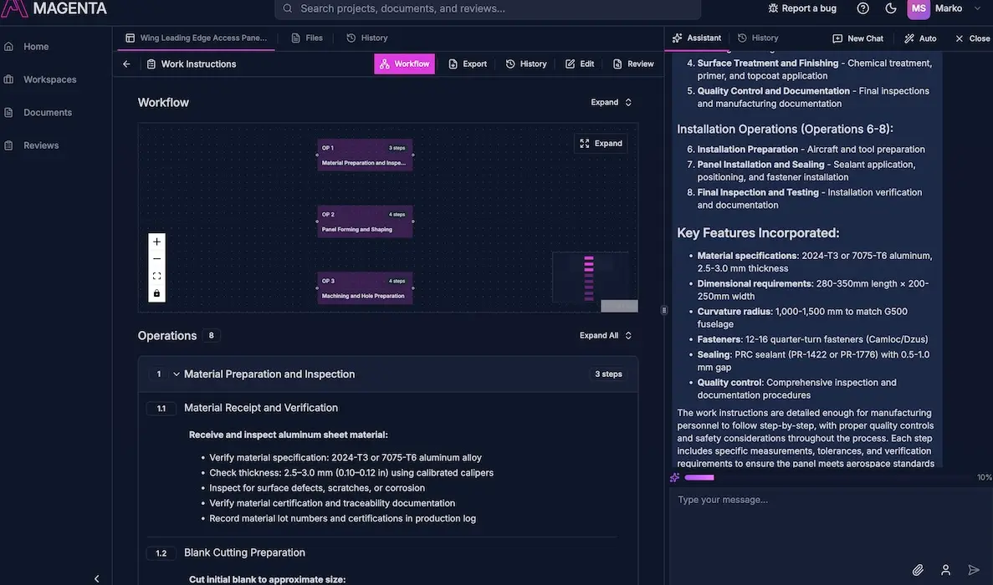Toggle fullscreen Expand on the workflow diagram
The width and height of the screenshot is (993, 585).
(x=601, y=143)
